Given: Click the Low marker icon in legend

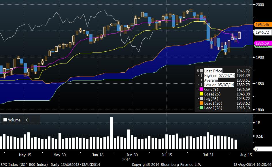Looking at the screenshot, I should pos(201,85).
